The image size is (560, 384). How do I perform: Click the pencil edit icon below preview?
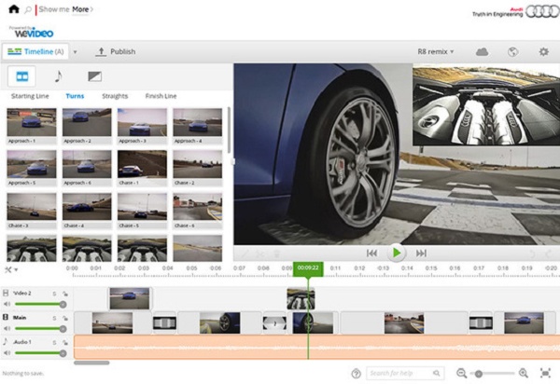[x=245, y=254]
